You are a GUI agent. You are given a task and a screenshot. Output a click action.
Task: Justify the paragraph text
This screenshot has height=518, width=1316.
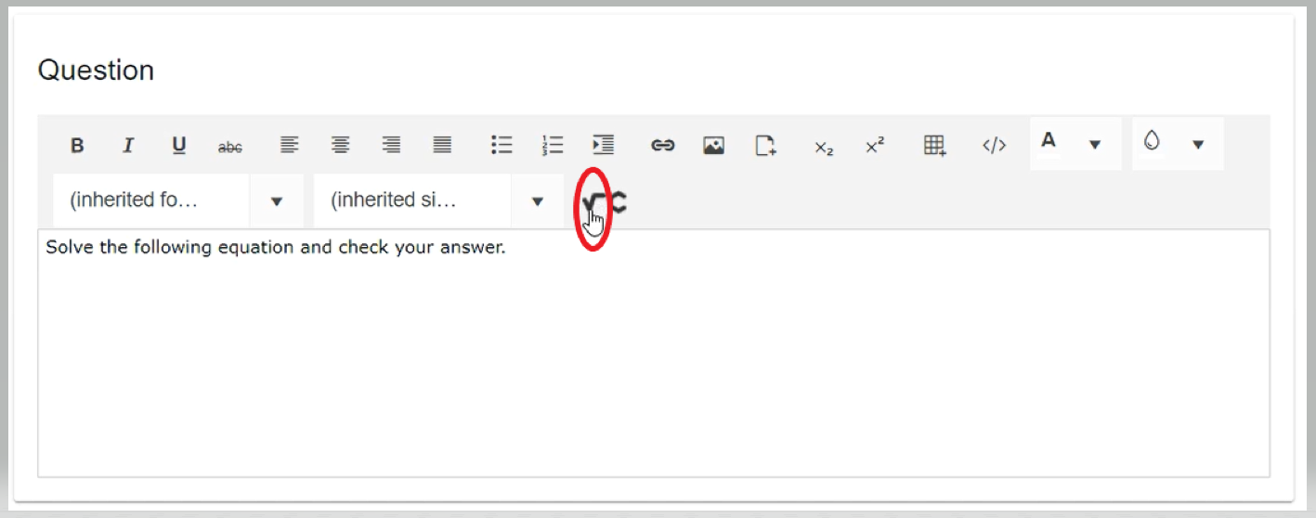click(x=442, y=145)
